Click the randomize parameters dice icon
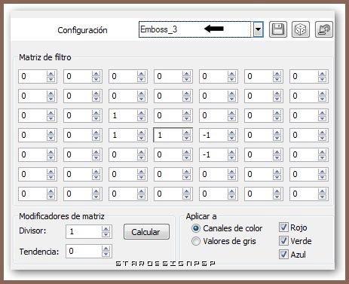Viewport: 349px width, 284px height. point(301,29)
